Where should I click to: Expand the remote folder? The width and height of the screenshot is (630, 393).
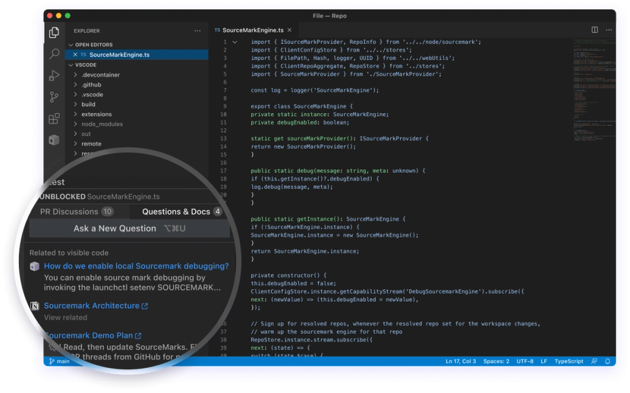tap(75, 143)
